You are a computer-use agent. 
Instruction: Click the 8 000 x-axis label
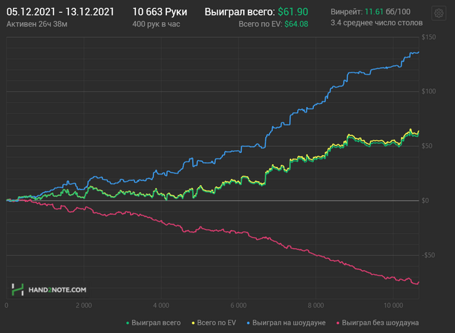point(316,306)
